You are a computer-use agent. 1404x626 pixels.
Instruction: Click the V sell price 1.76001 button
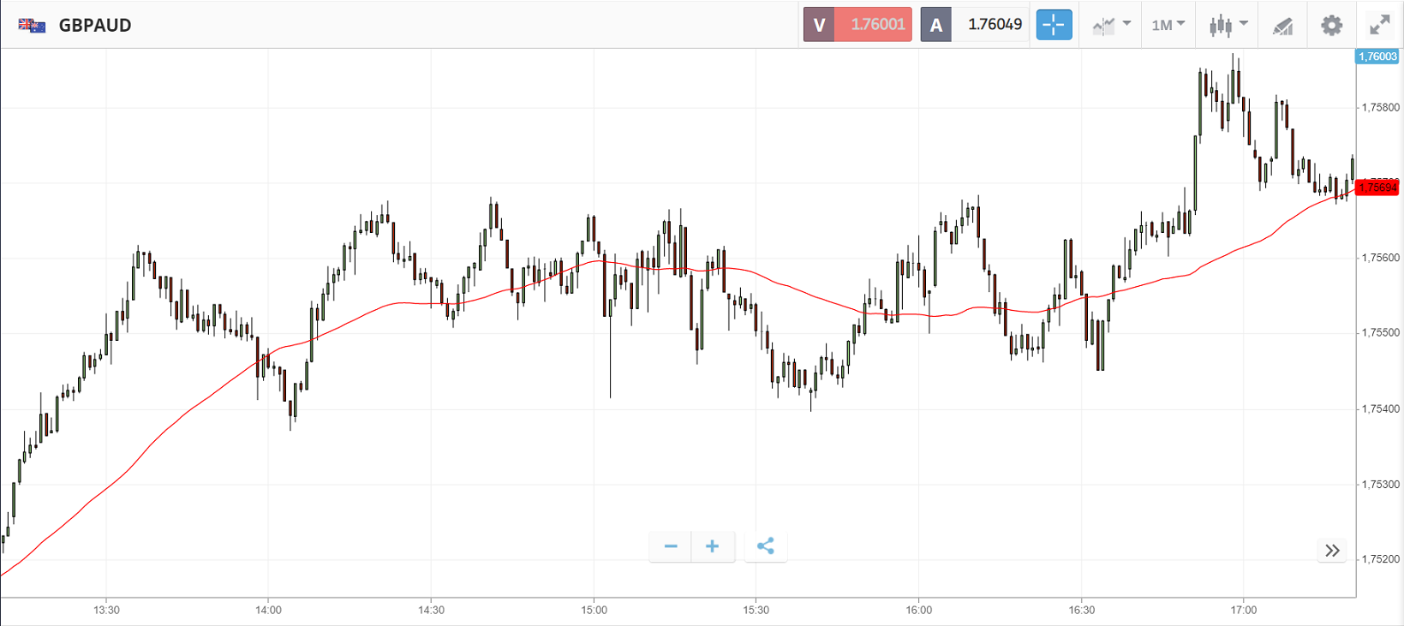(857, 25)
